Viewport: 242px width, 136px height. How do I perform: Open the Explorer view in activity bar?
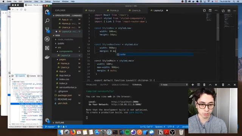(x=47, y=12)
